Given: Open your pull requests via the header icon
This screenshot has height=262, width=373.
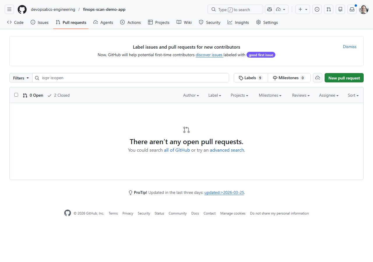Looking at the screenshot, I should pos(328,9).
